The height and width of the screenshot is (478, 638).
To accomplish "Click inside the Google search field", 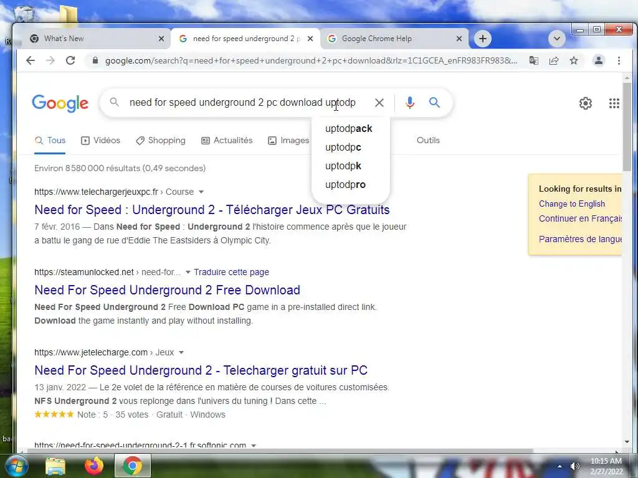I will (x=242, y=103).
